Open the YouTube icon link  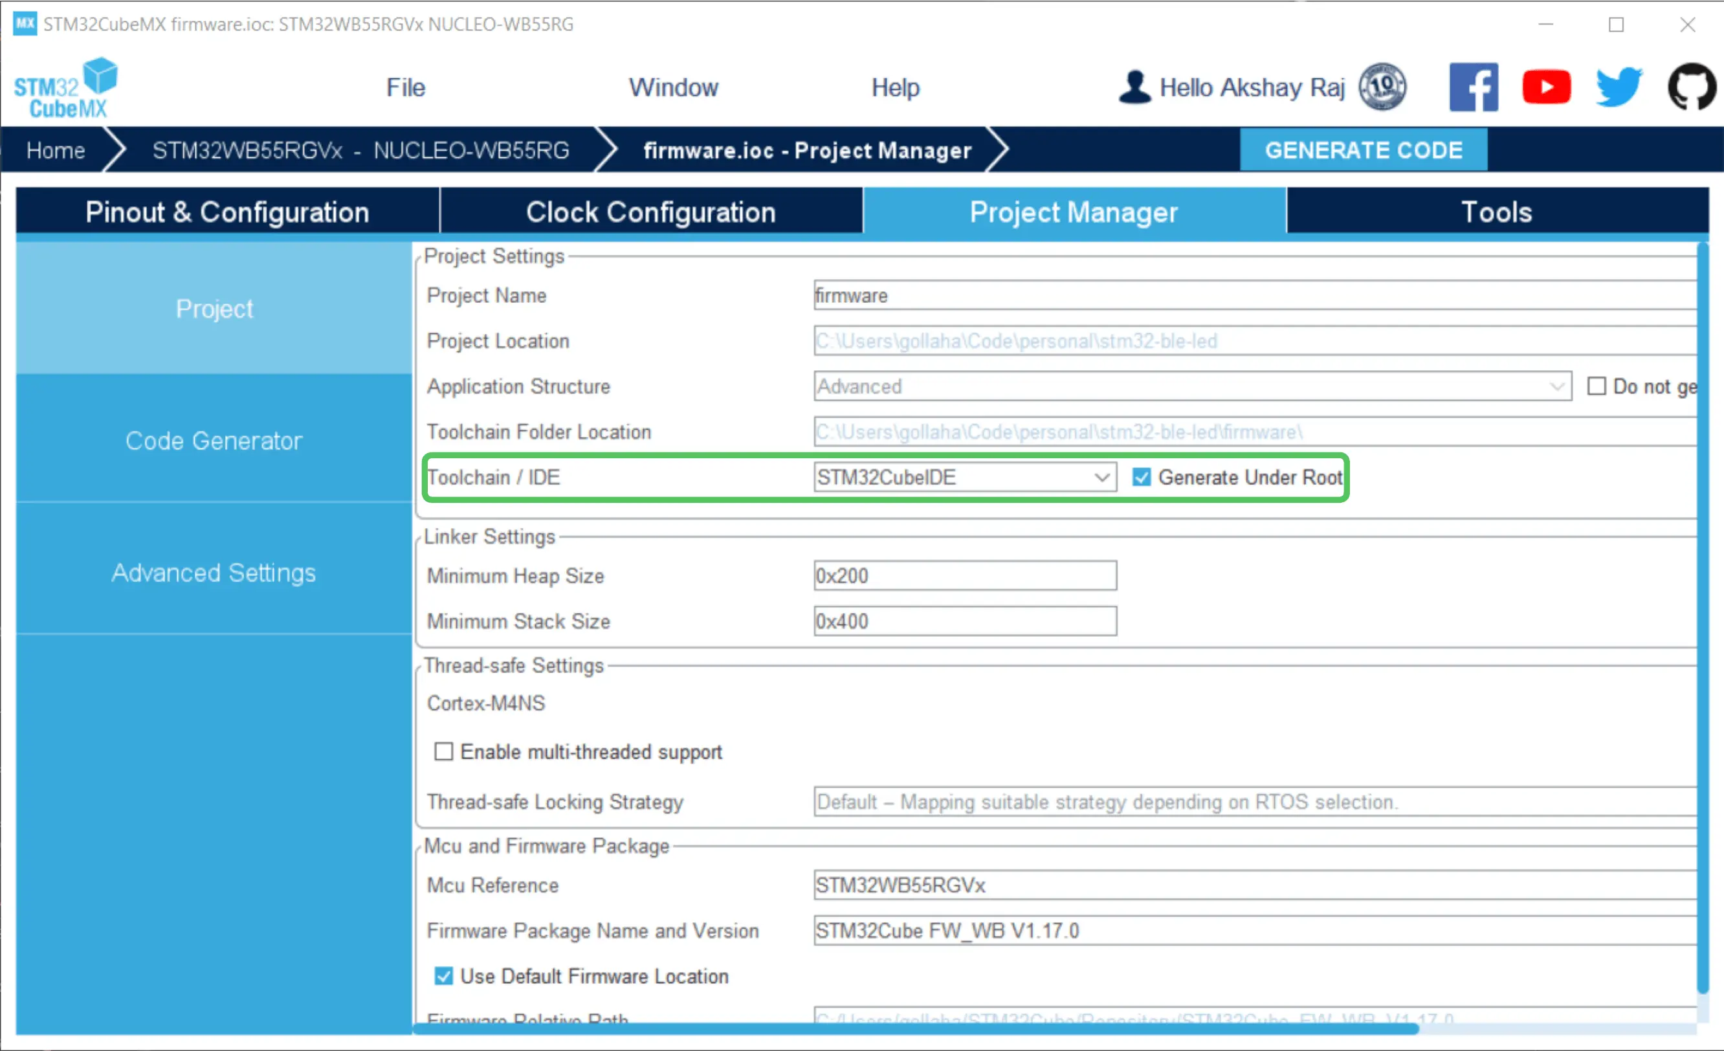pos(1546,87)
